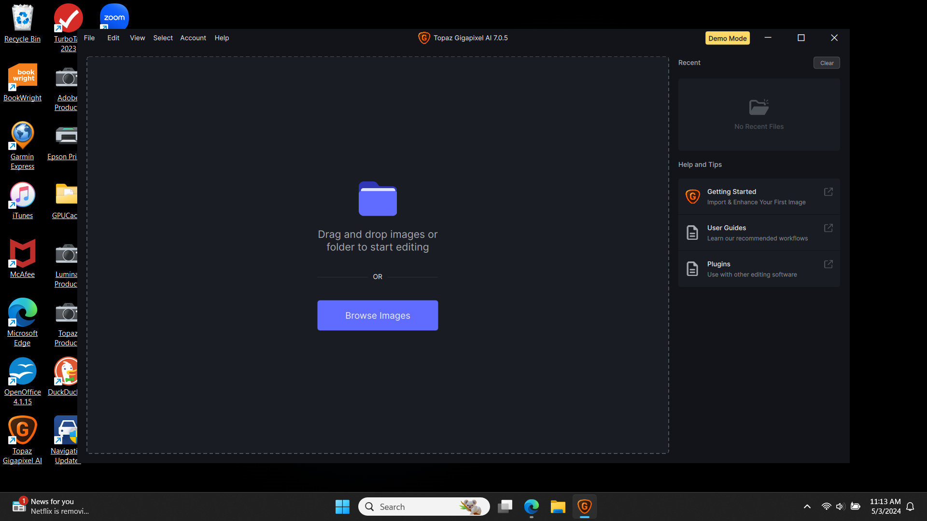Clear the Recent files list
Screen dimensions: 927x521
point(827,63)
